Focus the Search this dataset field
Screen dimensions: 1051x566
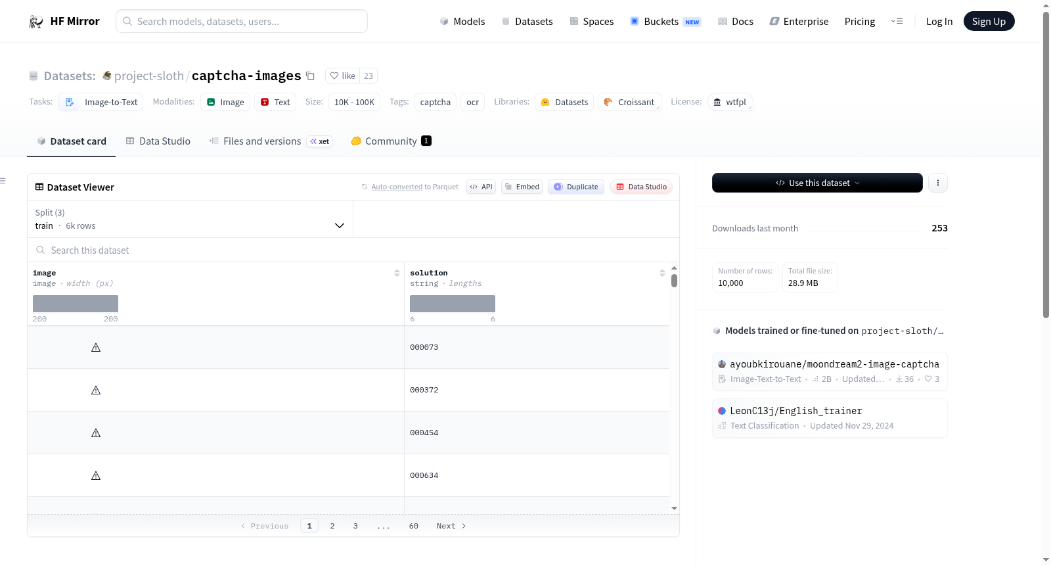pyautogui.click(x=353, y=250)
